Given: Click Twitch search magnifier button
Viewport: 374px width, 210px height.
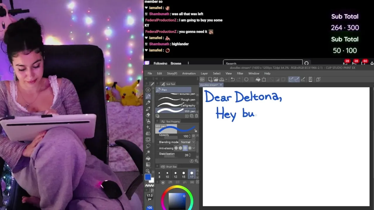Looking at the screenshot, I should [x=306, y=63].
